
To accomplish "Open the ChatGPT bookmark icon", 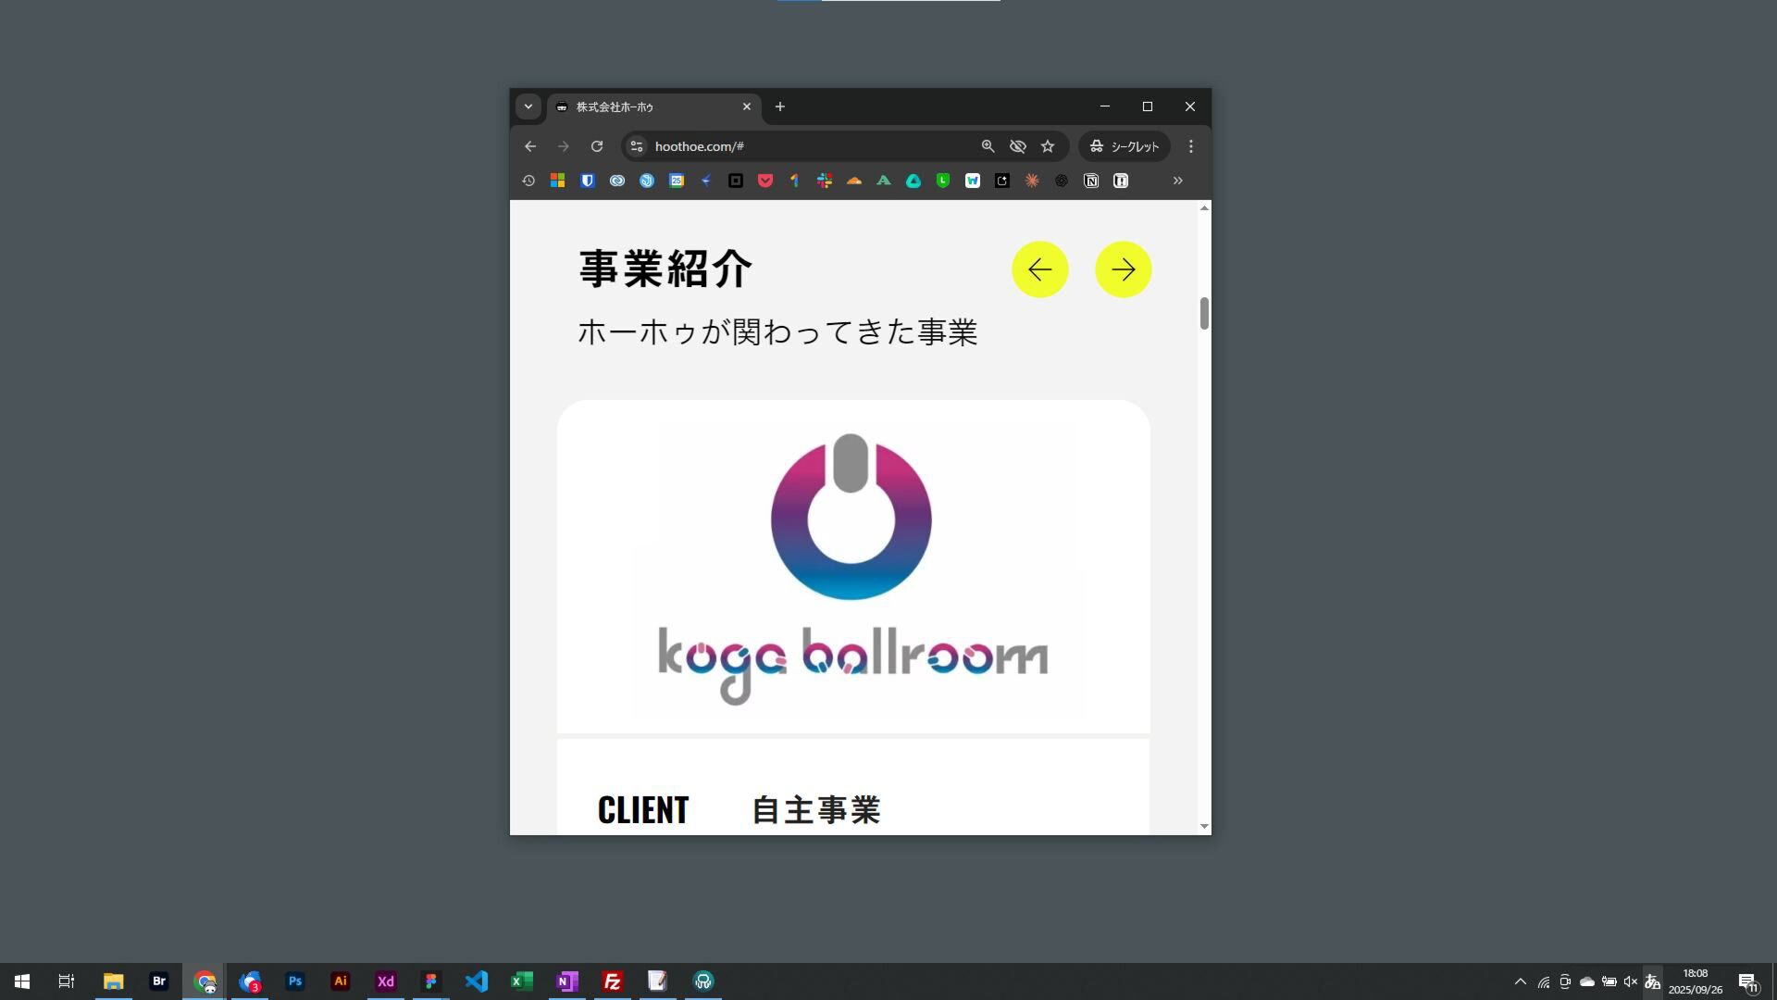I will tap(1062, 181).
